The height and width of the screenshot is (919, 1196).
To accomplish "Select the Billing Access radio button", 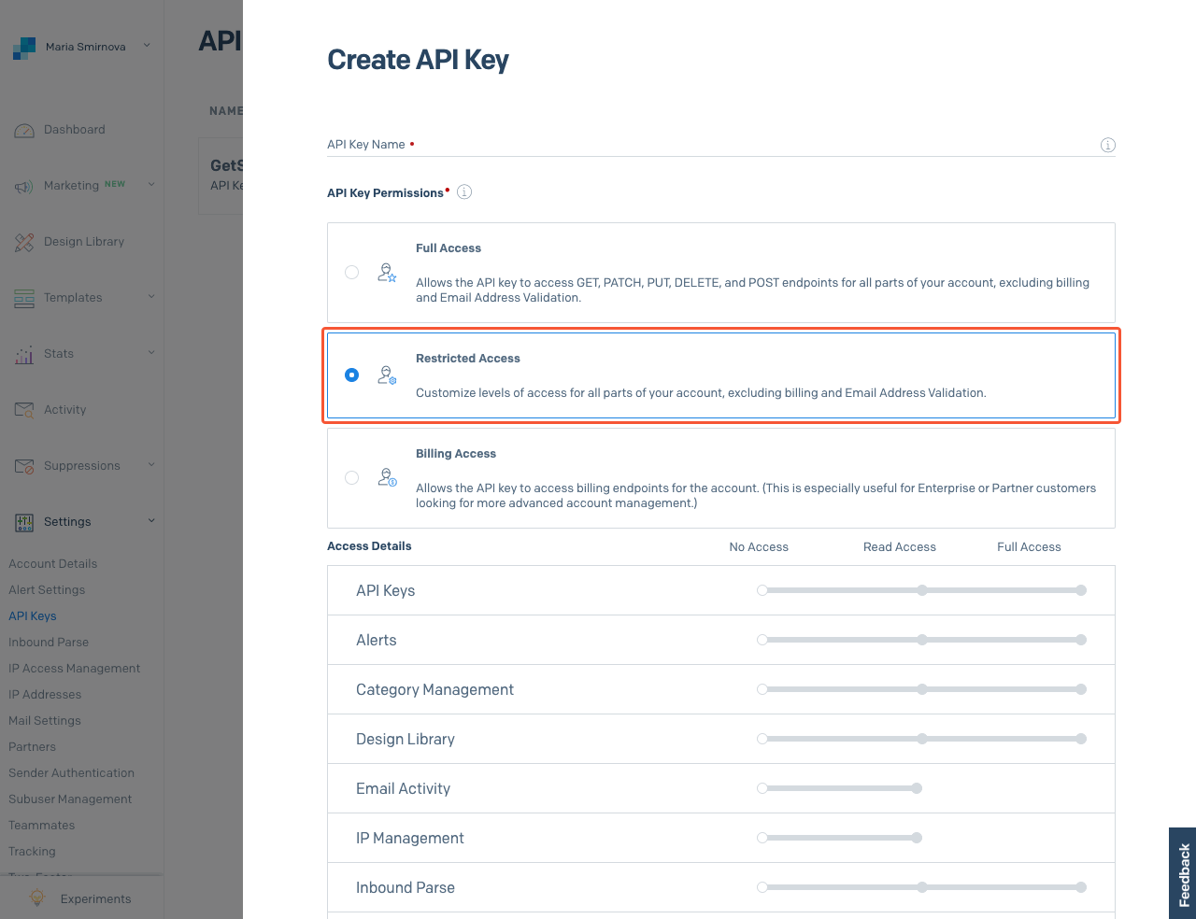I will coord(352,478).
